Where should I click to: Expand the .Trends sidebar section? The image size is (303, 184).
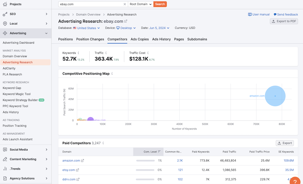coord(46,169)
